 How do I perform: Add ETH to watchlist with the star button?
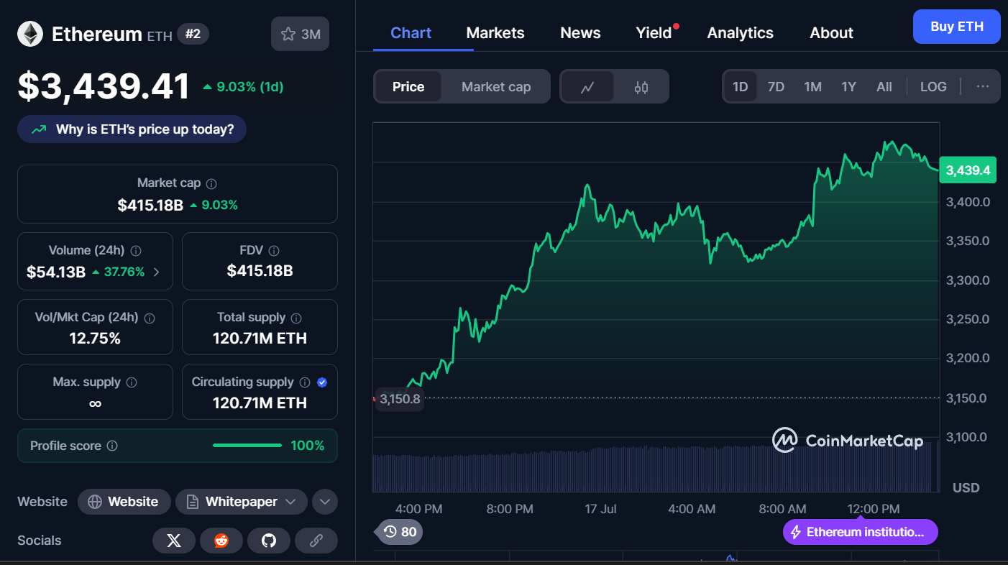pyautogui.click(x=300, y=34)
